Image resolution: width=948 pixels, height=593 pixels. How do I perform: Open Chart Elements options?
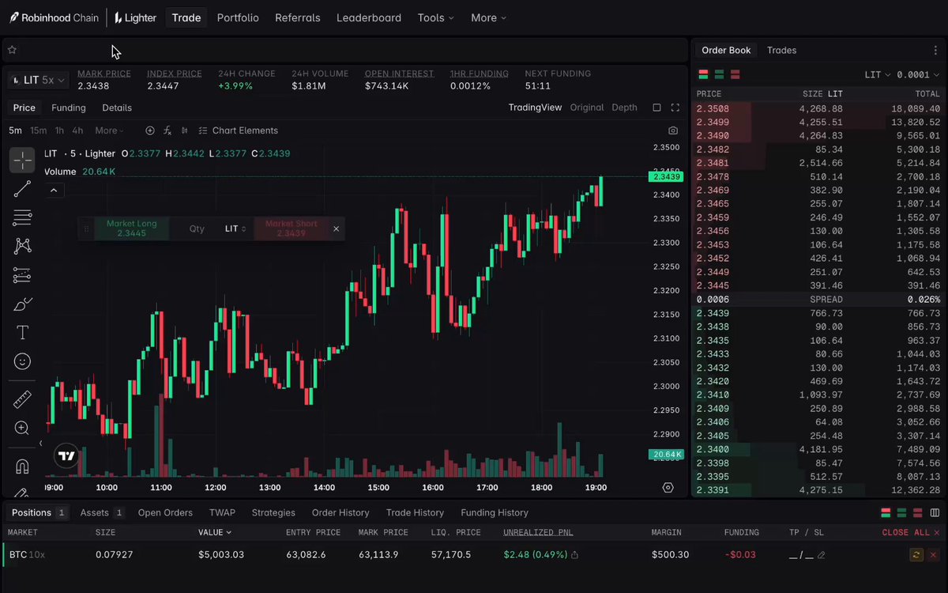(239, 130)
